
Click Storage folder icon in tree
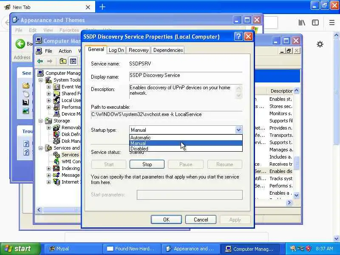48,121
